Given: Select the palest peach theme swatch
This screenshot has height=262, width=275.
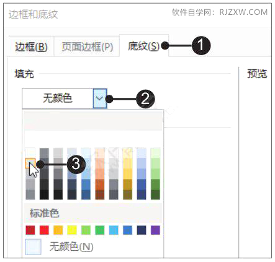Looking at the screenshot, I should 100,153.
